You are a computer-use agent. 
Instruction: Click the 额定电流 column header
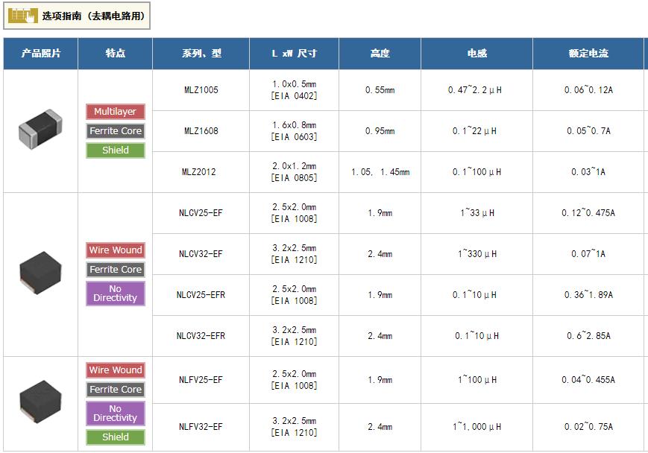588,53
